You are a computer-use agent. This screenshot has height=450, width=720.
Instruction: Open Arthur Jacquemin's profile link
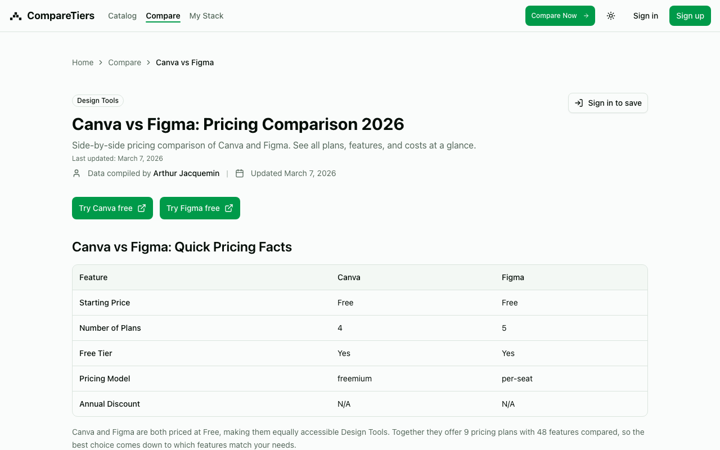click(x=186, y=173)
